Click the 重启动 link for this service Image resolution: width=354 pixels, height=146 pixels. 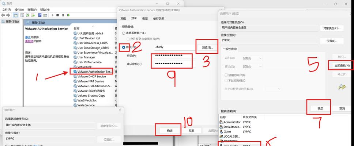29,41
